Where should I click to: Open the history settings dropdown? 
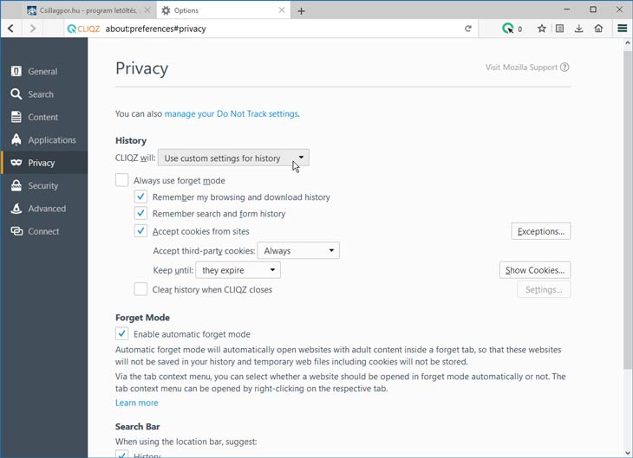tap(233, 158)
